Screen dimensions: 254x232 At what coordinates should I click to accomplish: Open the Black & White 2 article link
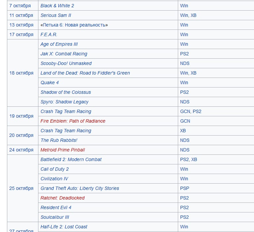coord(57,6)
